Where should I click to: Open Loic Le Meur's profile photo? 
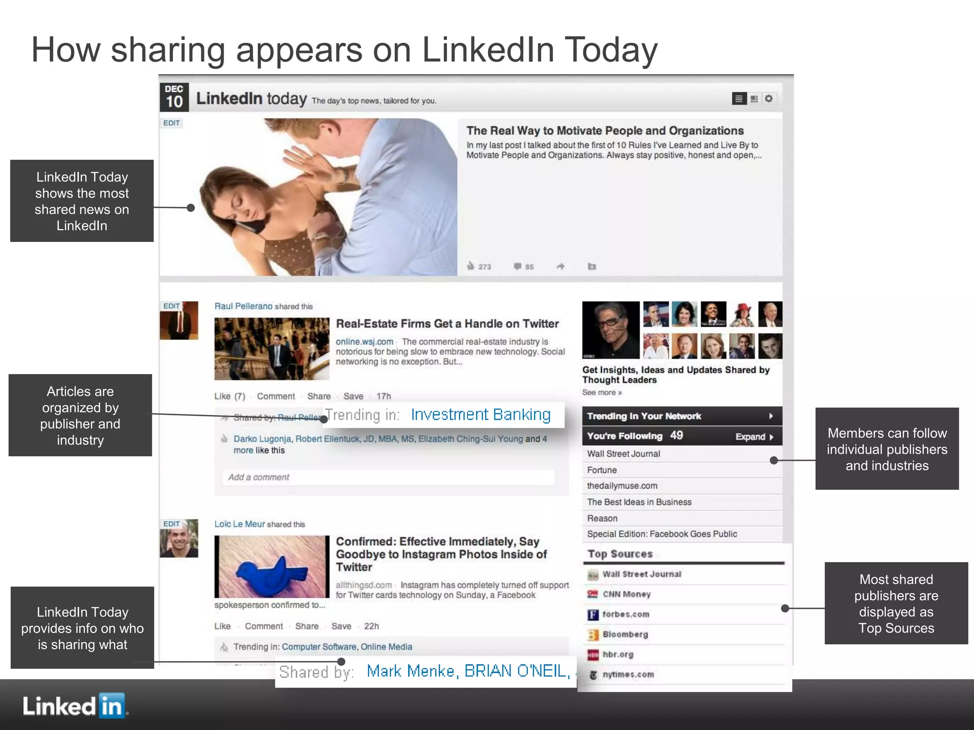179,538
